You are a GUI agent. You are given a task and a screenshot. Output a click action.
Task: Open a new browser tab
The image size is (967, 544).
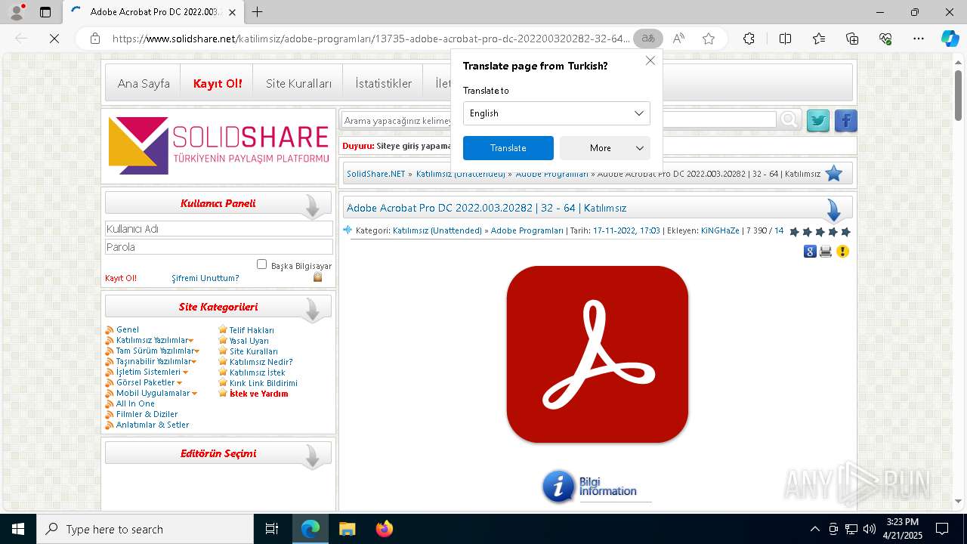(x=258, y=12)
